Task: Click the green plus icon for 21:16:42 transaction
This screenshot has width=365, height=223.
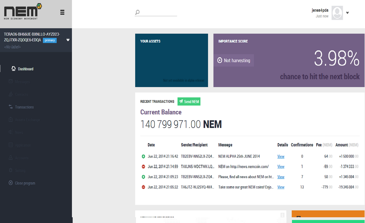Action: [143, 157]
